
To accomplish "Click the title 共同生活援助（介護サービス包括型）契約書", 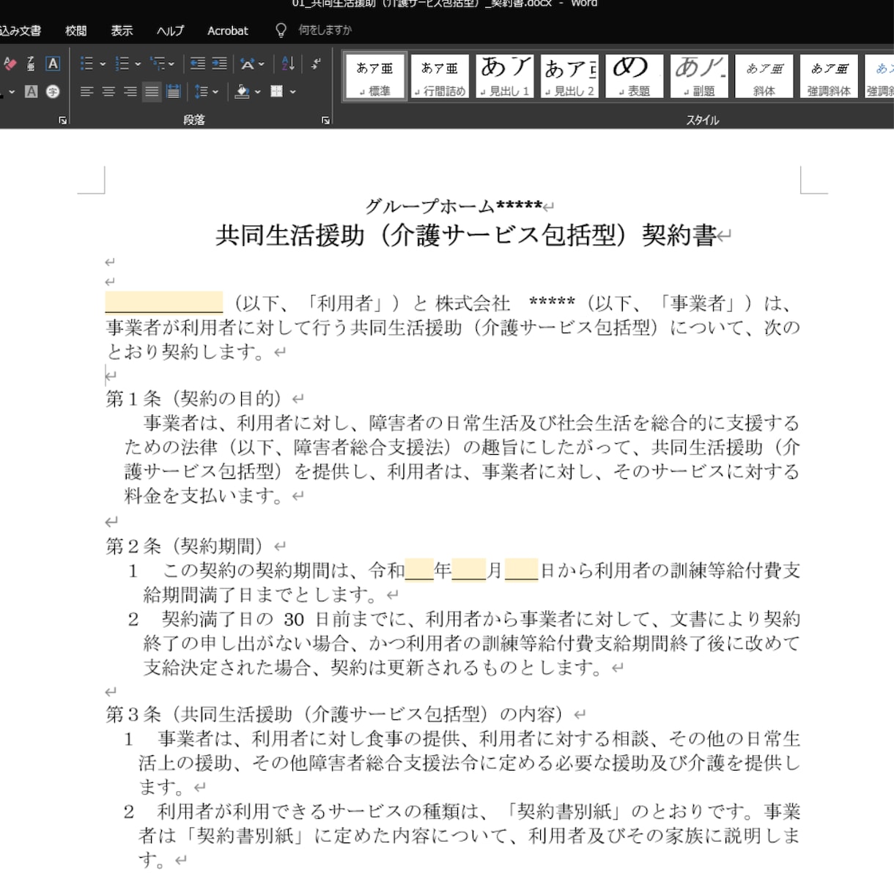I will [466, 235].
